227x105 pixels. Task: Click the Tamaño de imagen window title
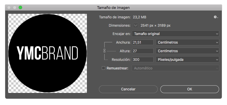pos(113,7)
